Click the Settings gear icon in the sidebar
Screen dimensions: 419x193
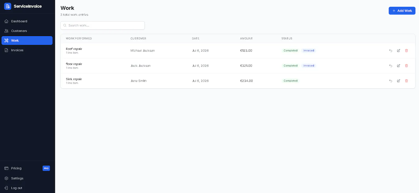[x=7, y=178]
